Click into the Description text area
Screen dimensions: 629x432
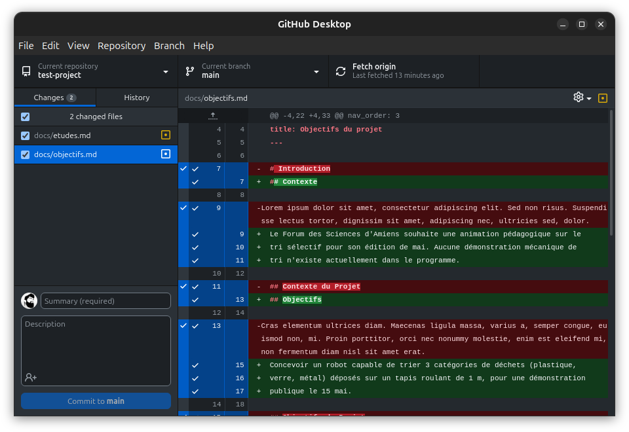tap(96, 351)
